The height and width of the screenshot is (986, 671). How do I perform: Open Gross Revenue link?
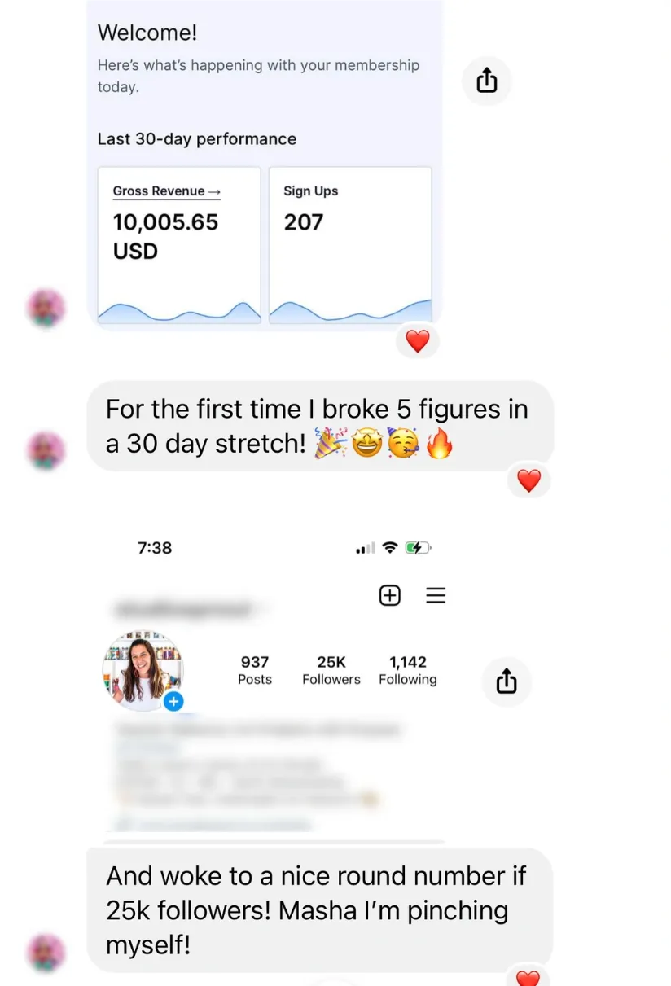[x=166, y=191]
